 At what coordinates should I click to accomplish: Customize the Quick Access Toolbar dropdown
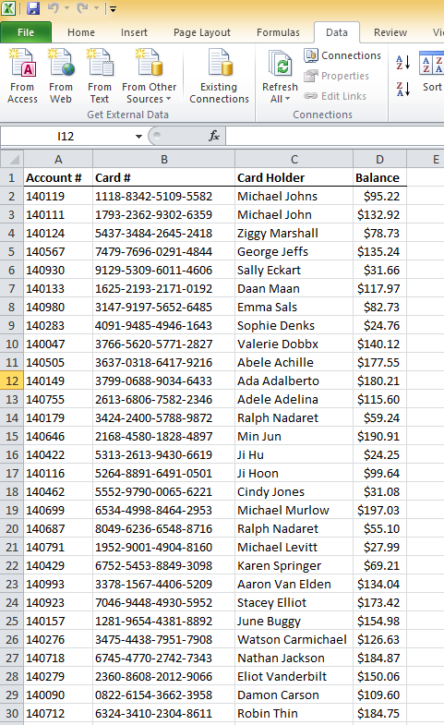pos(113,9)
